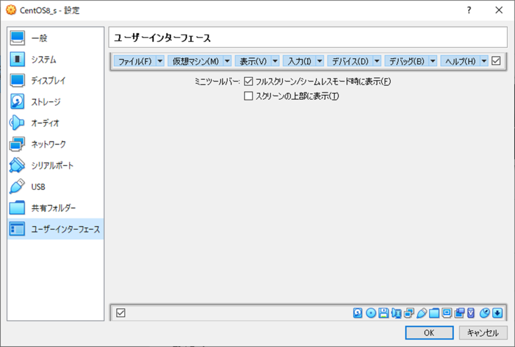Screen dimensions: 515x347
Task: Open the dropdown arrow next to 入力(I)
Action: pyautogui.click(x=319, y=61)
